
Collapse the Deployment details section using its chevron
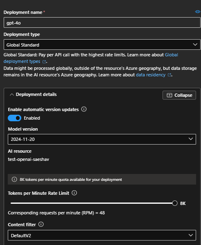pos(12,95)
